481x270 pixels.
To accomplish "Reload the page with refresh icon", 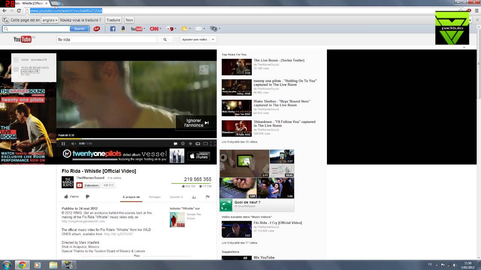I will pyautogui.click(x=19, y=10).
